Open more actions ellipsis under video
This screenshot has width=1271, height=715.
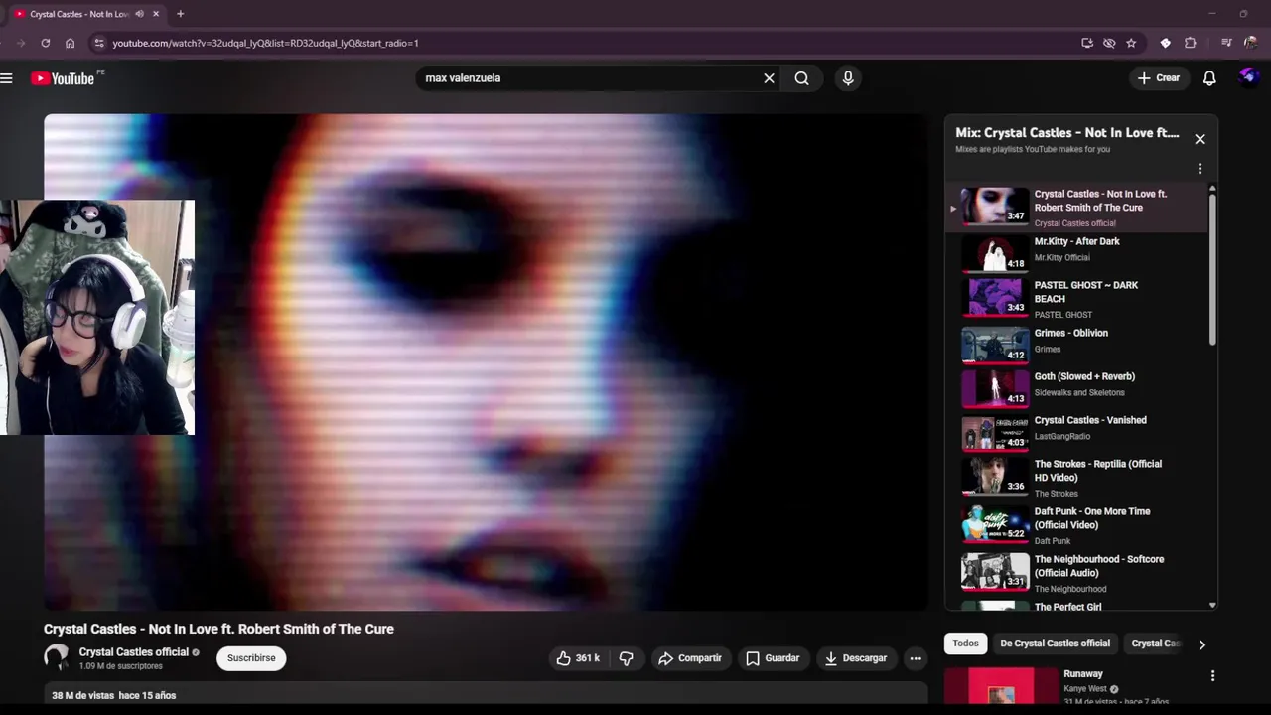[x=916, y=658]
